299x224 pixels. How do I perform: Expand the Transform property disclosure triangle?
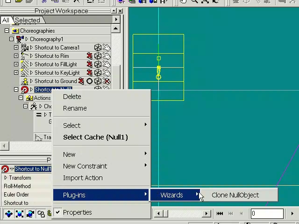pos(6,178)
